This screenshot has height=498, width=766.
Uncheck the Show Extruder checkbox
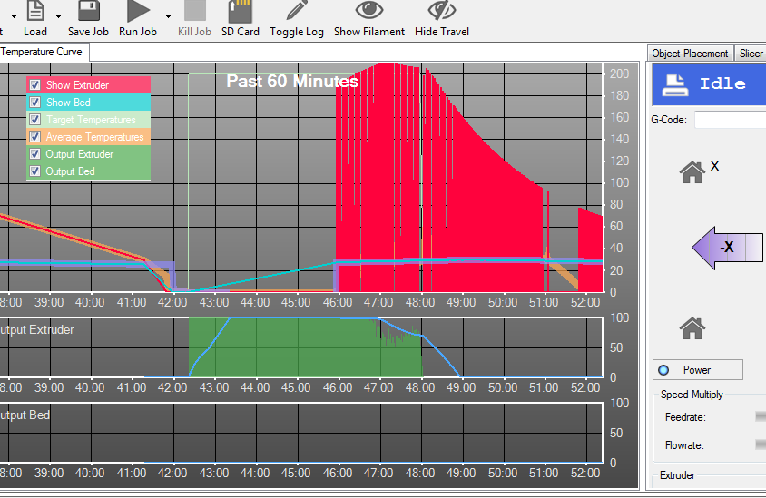(x=34, y=85)
